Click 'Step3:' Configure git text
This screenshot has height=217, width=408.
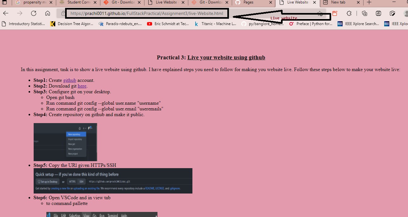point(72,92)
